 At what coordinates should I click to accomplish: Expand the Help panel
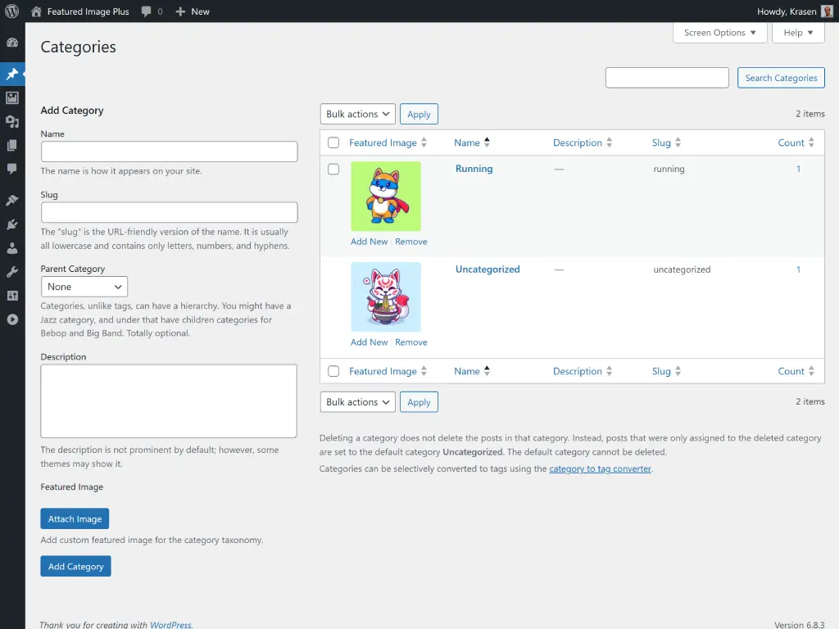[x=797, y=33]
